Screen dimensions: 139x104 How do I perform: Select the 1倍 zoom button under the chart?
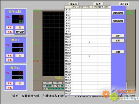point(47,83)
